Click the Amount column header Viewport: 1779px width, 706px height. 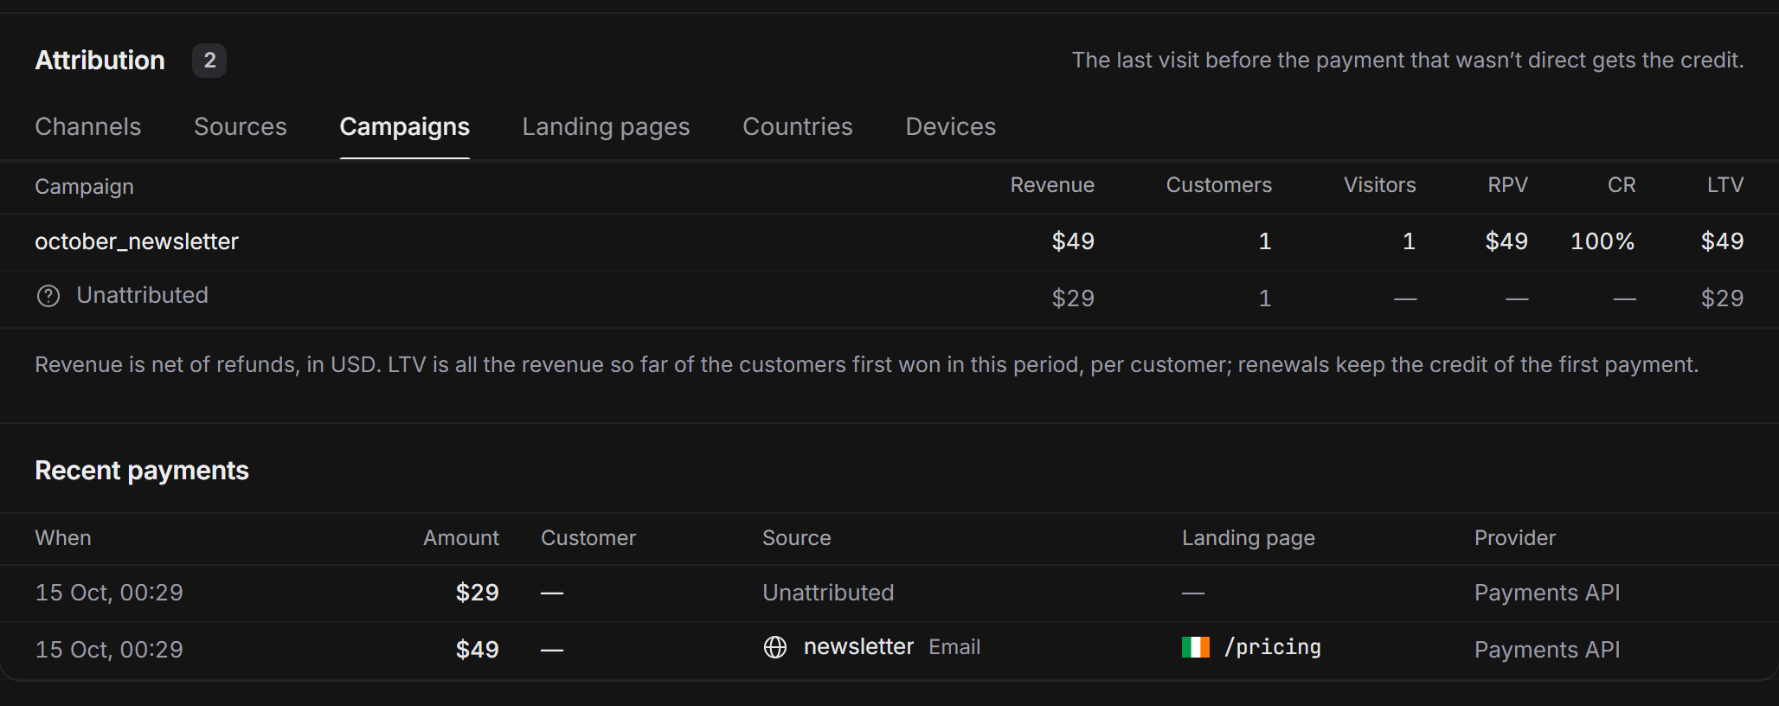click(461, 538)
